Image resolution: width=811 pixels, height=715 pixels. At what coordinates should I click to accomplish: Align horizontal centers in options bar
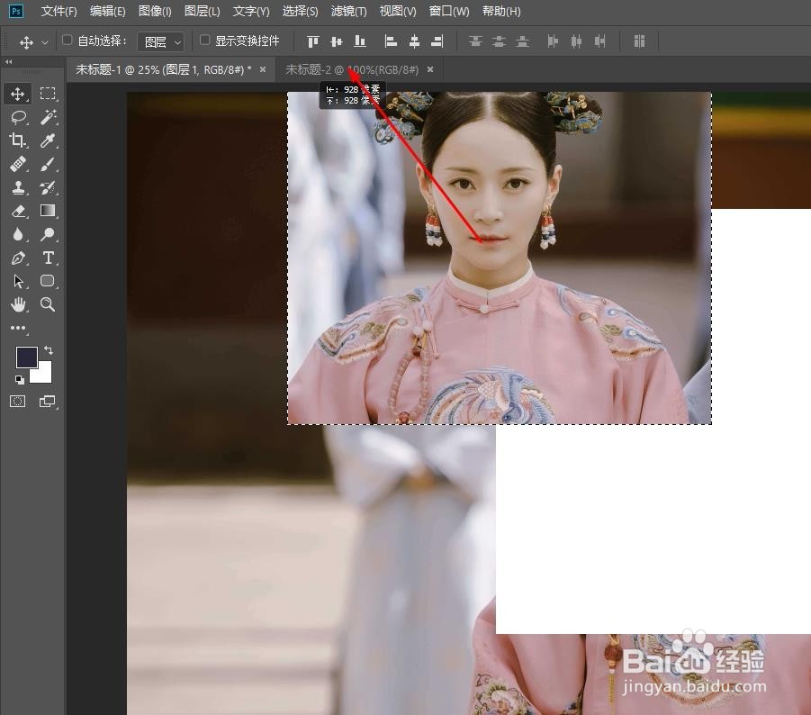(x=414, y=41)
